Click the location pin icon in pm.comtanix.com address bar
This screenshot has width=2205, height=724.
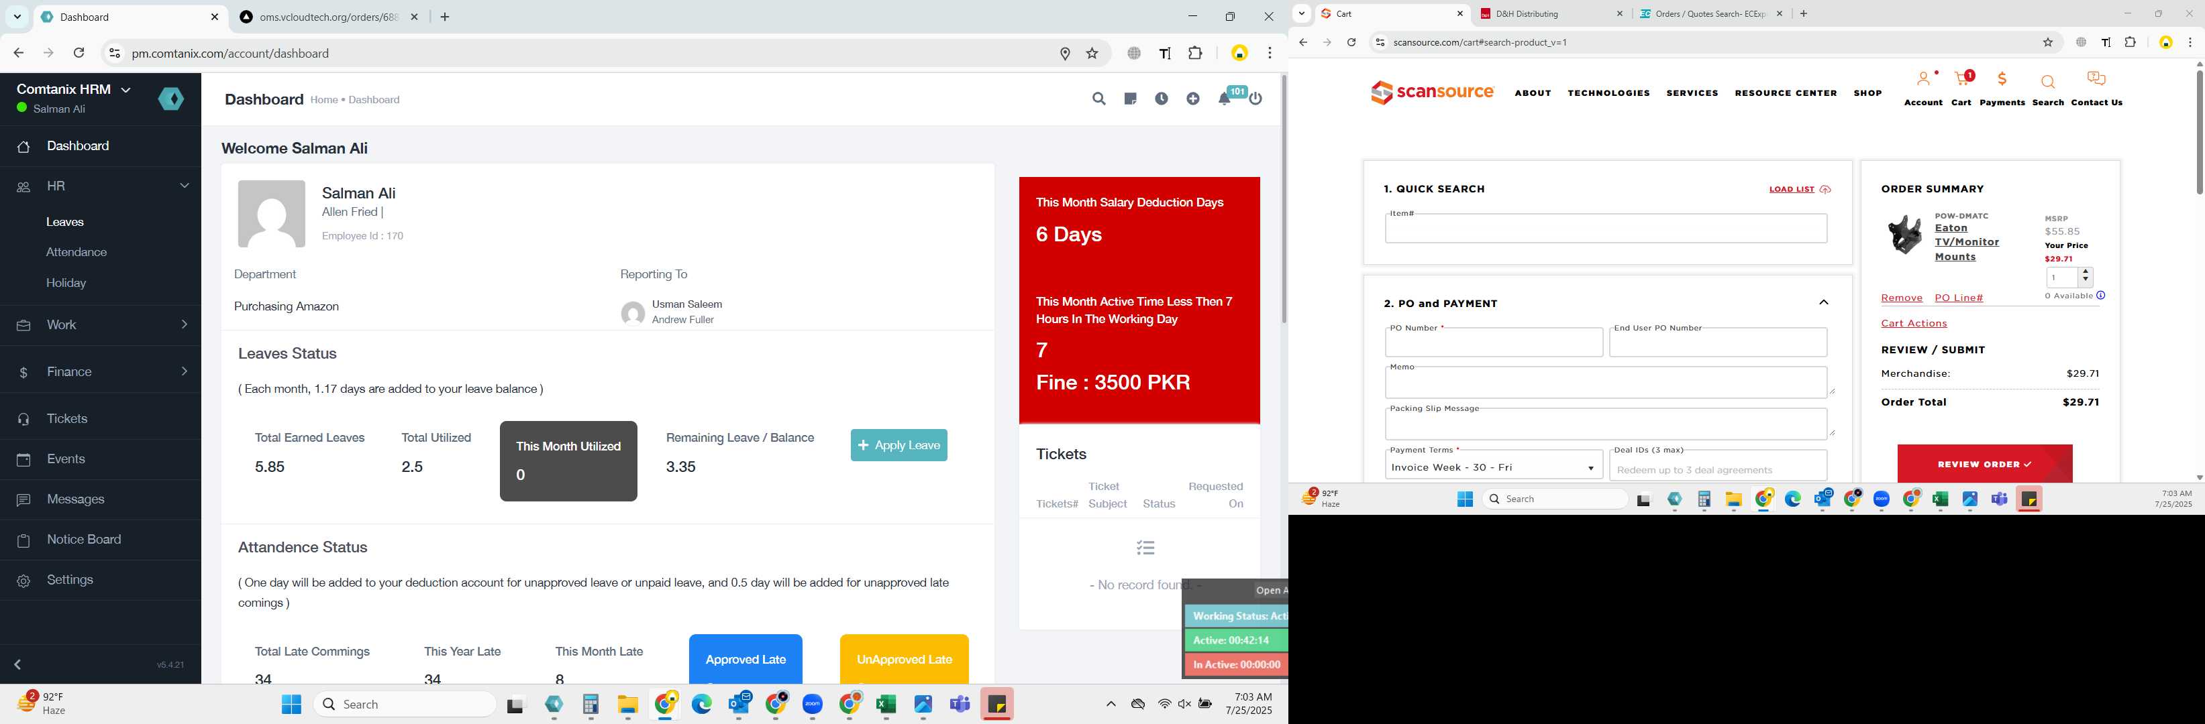[x=1065, y=54]
